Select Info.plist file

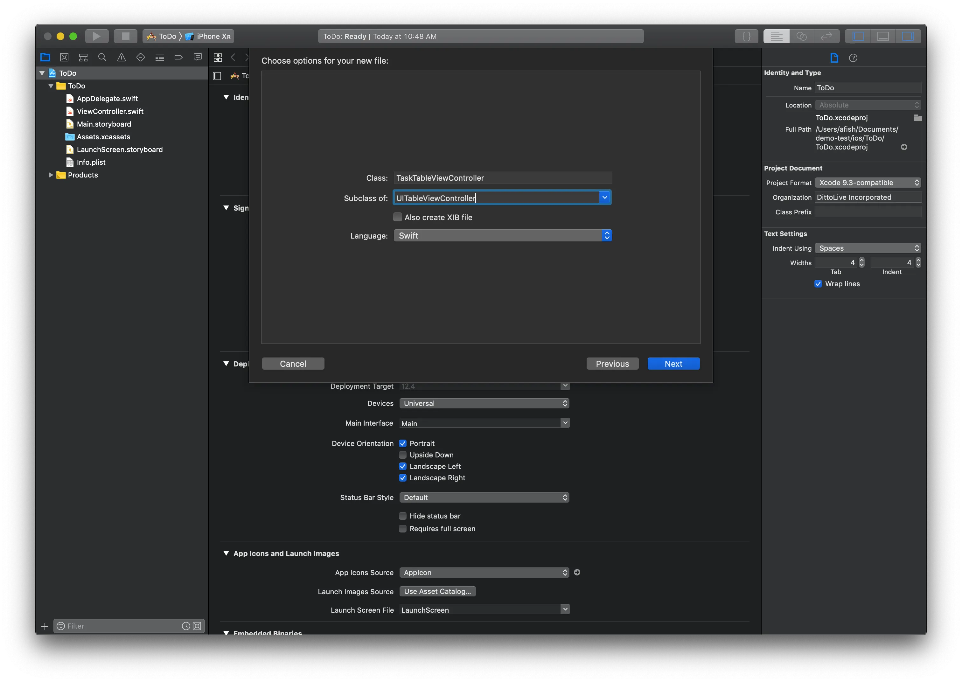pos(91,163)
